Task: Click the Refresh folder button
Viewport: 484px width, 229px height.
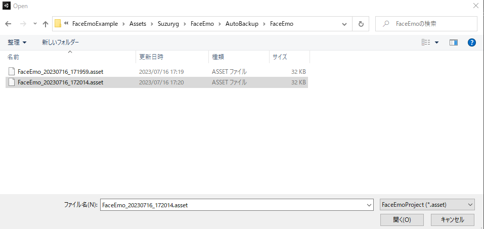Action: 361,24
